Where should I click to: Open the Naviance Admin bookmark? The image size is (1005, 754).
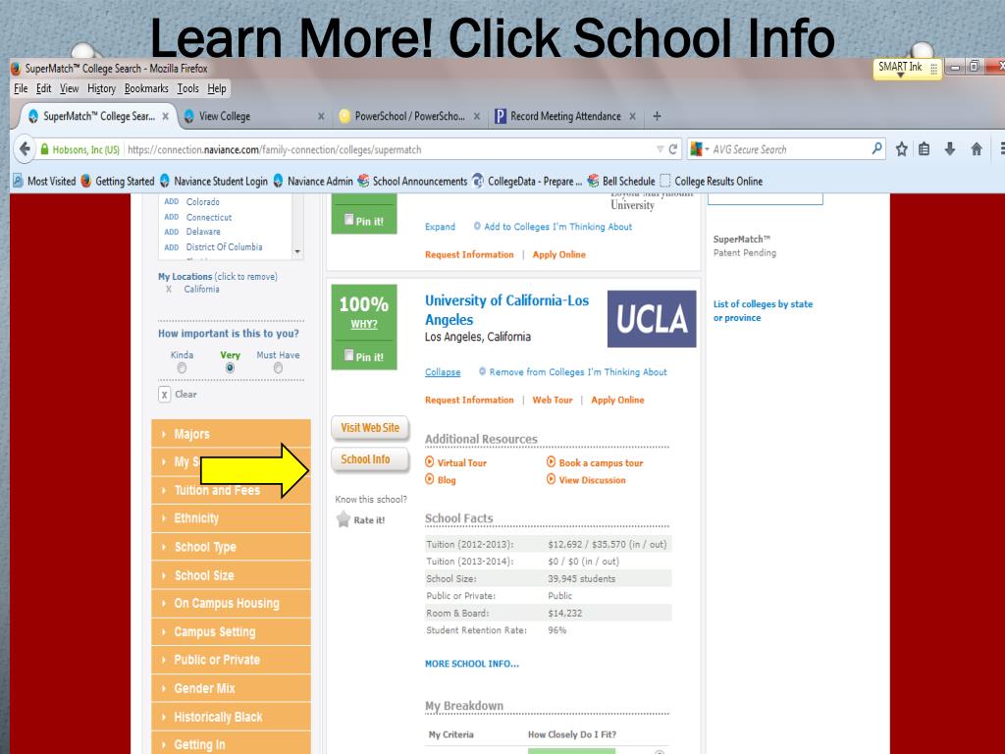[x=313, y=181]
